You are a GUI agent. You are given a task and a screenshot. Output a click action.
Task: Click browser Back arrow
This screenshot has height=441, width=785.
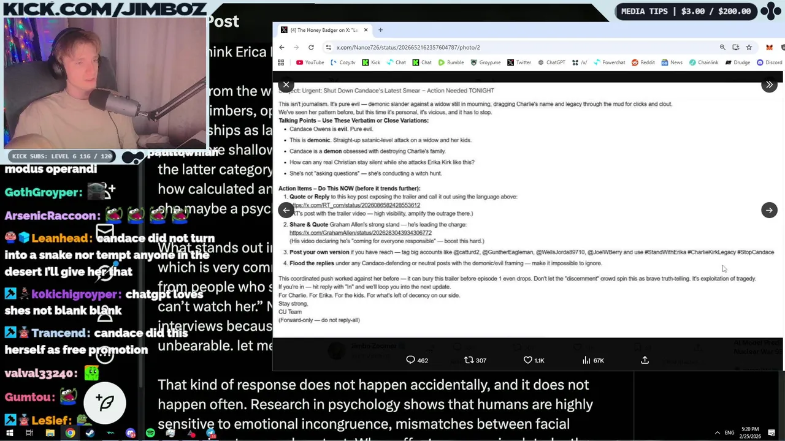click(x=281, y=47)
